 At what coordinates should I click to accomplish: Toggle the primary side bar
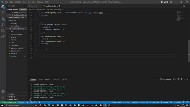pyautogui.click(x=162, y=2)
